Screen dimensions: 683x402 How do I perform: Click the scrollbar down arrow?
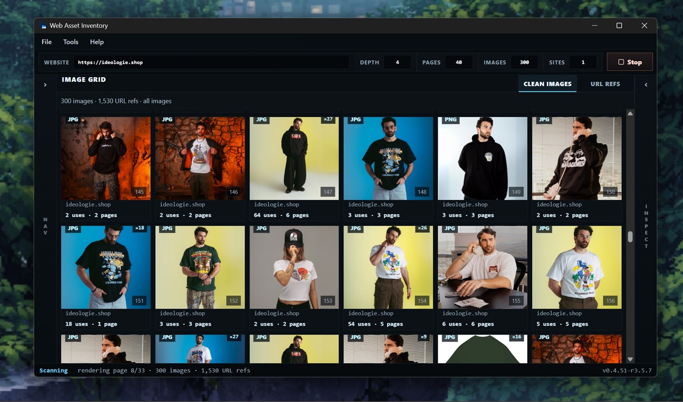630,360
